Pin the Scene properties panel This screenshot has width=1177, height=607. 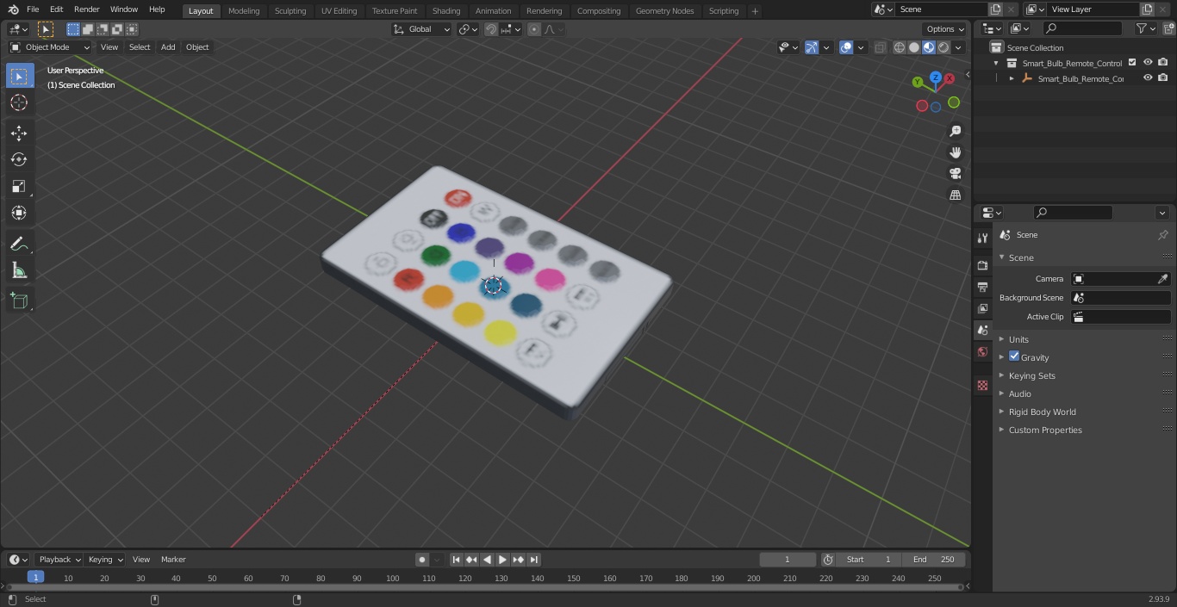pyautogui.click(x=1162, y=235)
